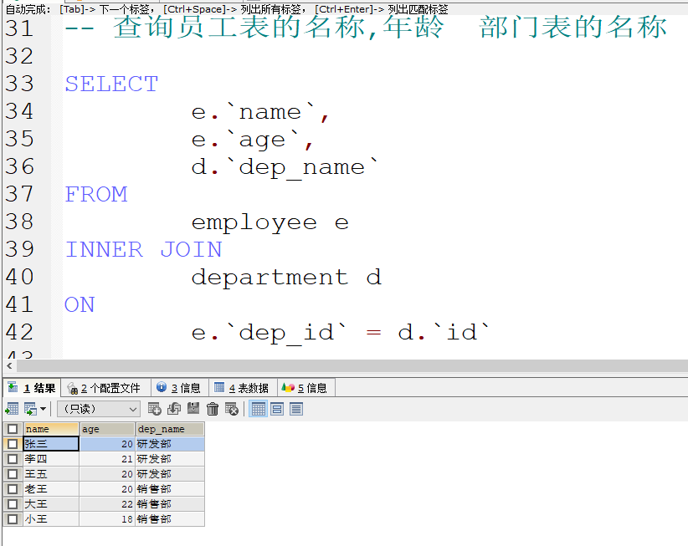This screenshot has width=688, height=546.
Task: Check the row checkbox for 李四
Action: coord(12,458)
